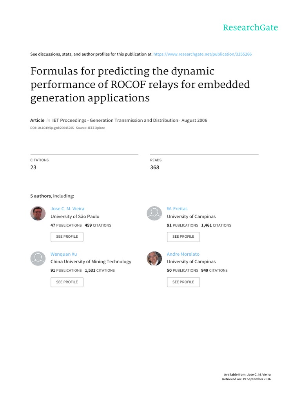Open Wenquan Xu author link
Viewport: 301px width, 401px height.
[64, 254]
